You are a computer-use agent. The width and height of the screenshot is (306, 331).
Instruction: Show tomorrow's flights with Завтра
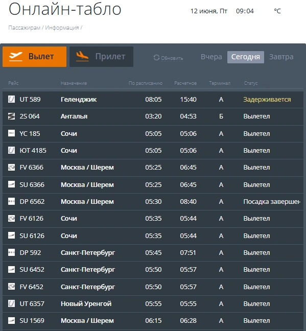point(281,57)
